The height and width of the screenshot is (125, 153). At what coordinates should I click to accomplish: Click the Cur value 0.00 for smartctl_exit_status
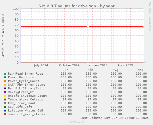click(68, 114)
